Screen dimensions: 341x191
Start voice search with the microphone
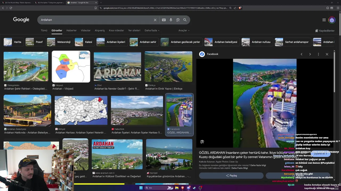coord(171,20)
